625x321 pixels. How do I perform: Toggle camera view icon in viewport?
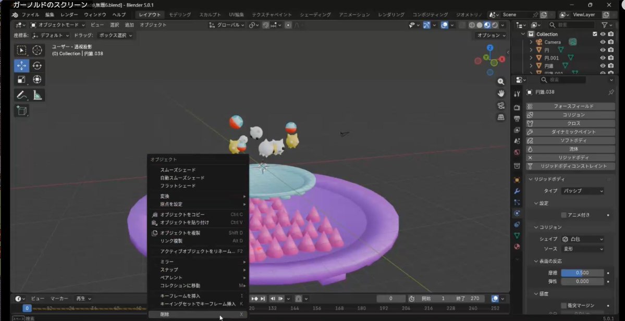pyautogui.click(x=501, y=106)
